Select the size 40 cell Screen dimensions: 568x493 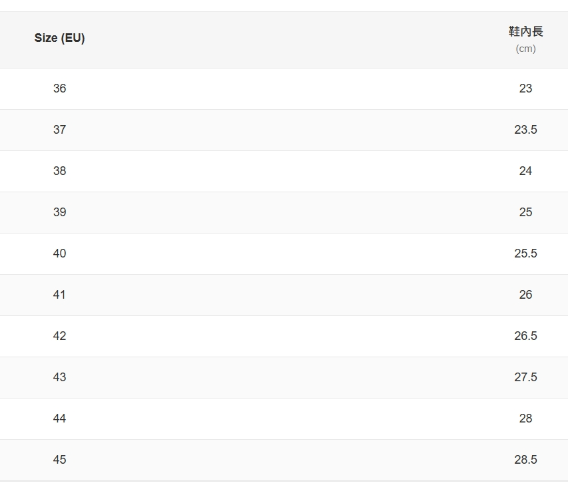click(59, 253)
